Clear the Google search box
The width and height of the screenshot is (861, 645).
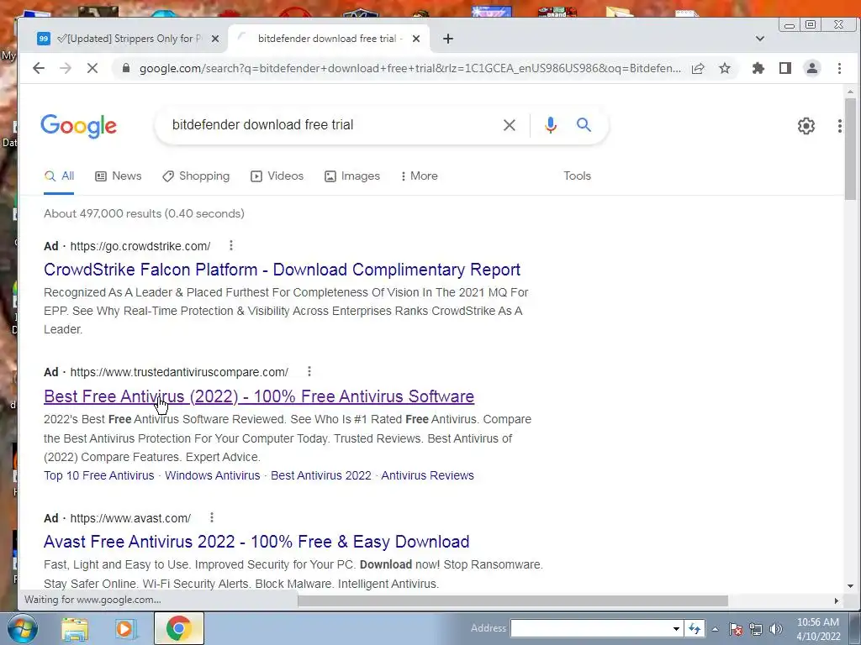[509, 125]
